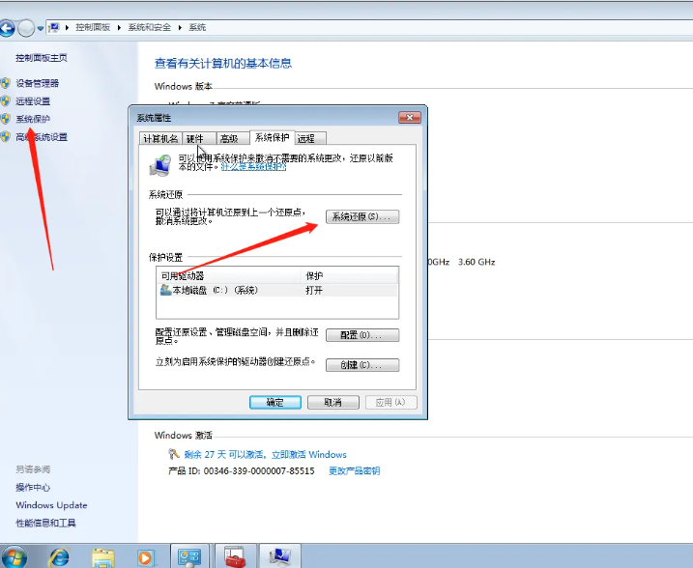Click the shield icon beside 设备管理器
Image resolution: width=693 pixels, height=568 pixels.
pos(7,84)
